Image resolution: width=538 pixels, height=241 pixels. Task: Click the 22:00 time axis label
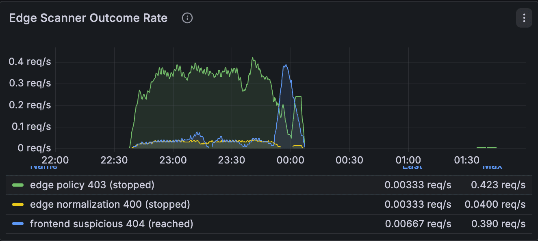(x=55, y=160)
